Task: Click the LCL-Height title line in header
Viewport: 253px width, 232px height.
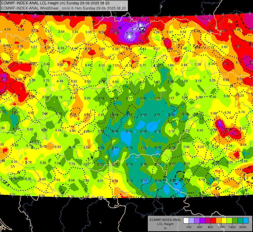Action: (x=55, y=3)
